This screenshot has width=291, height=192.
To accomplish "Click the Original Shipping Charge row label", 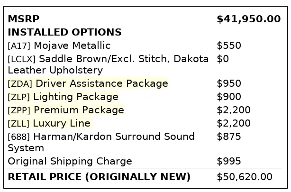I will coord(70,161).
